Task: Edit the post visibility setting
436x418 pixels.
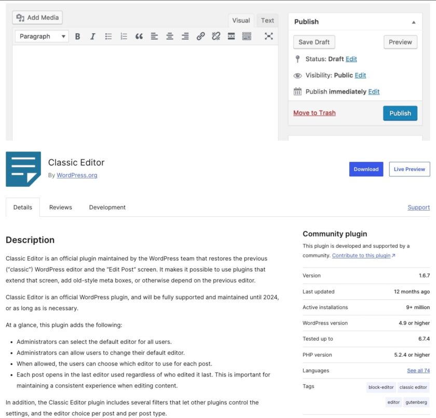Action: click(x=360, y=75)
